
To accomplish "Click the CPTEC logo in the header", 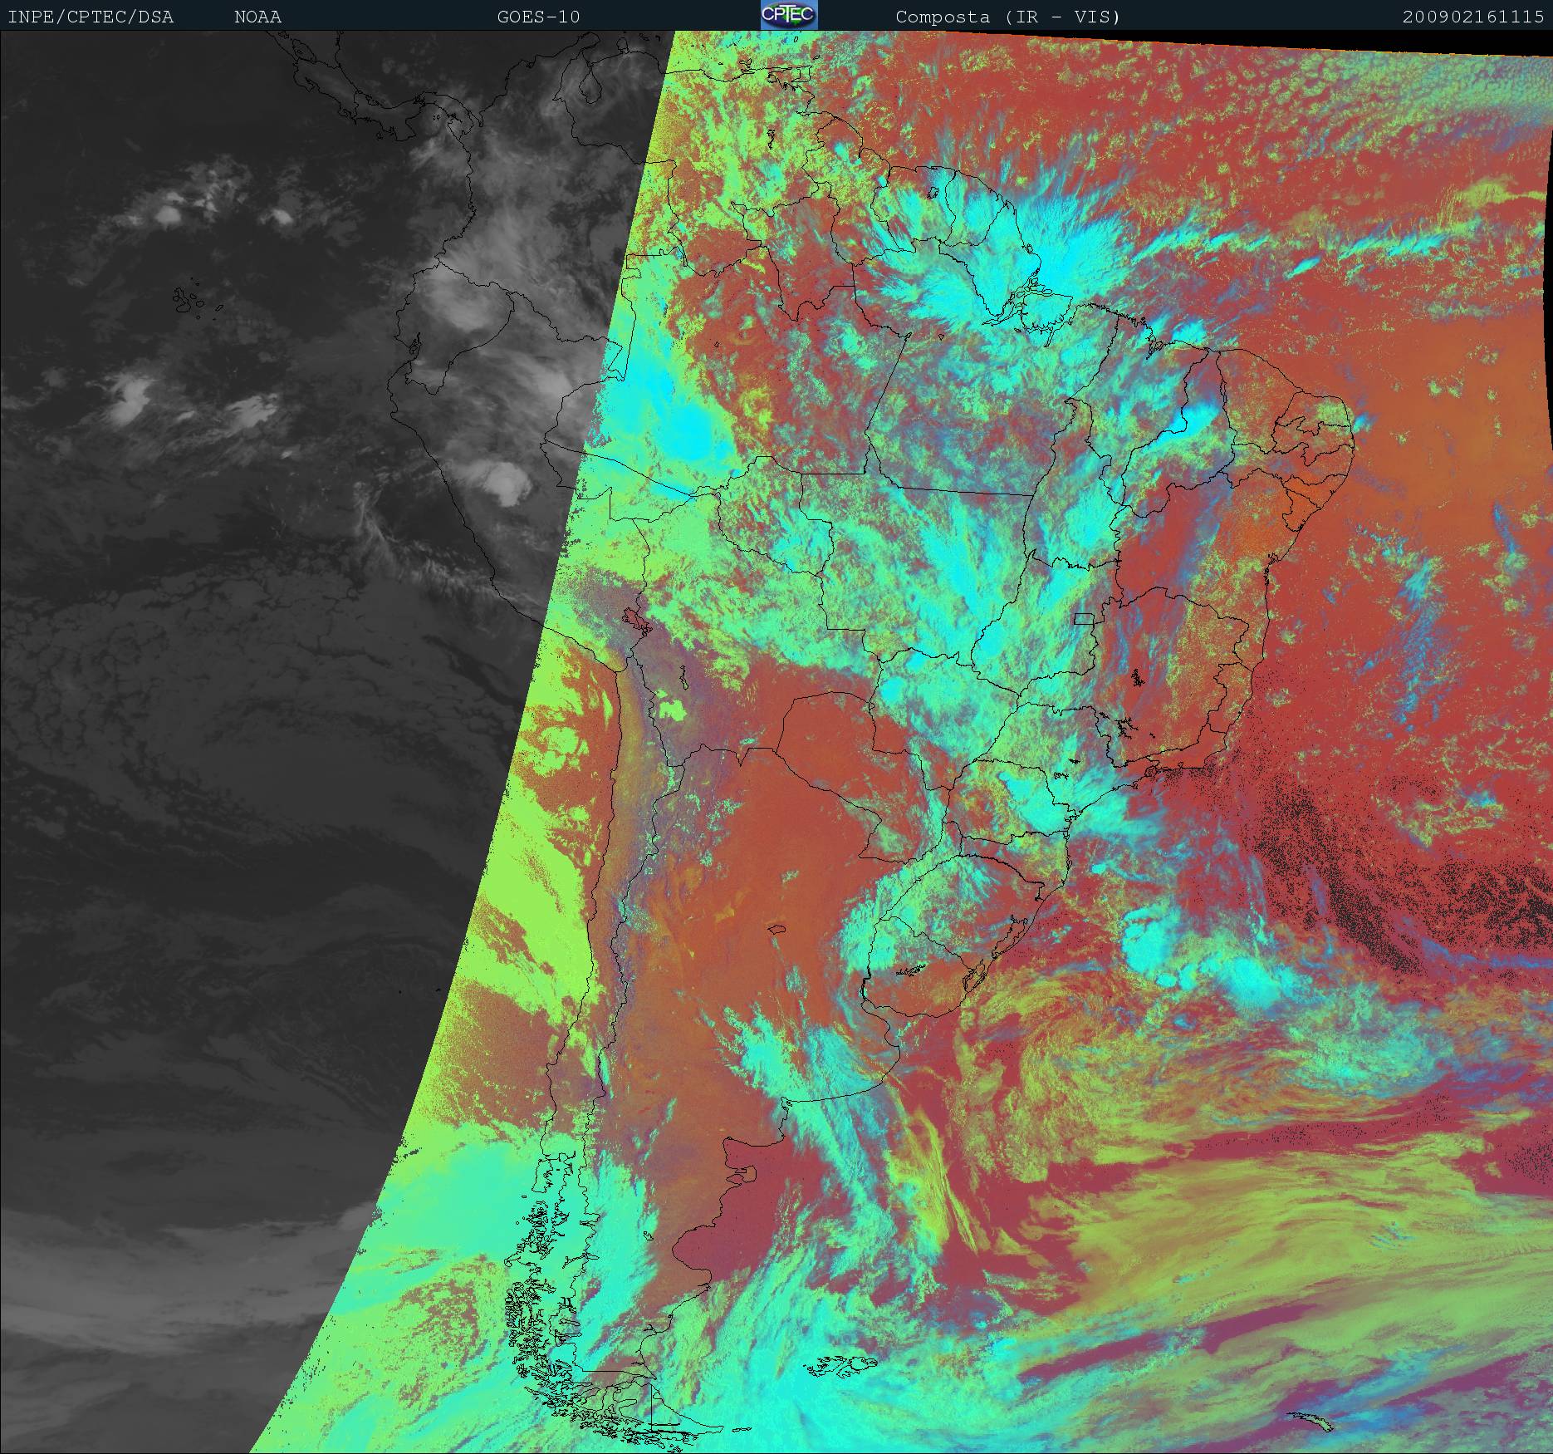I will click(x=789, y=16).
